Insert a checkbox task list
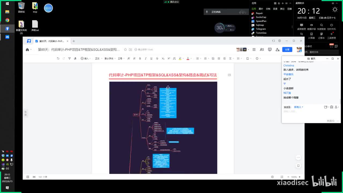 213,58
